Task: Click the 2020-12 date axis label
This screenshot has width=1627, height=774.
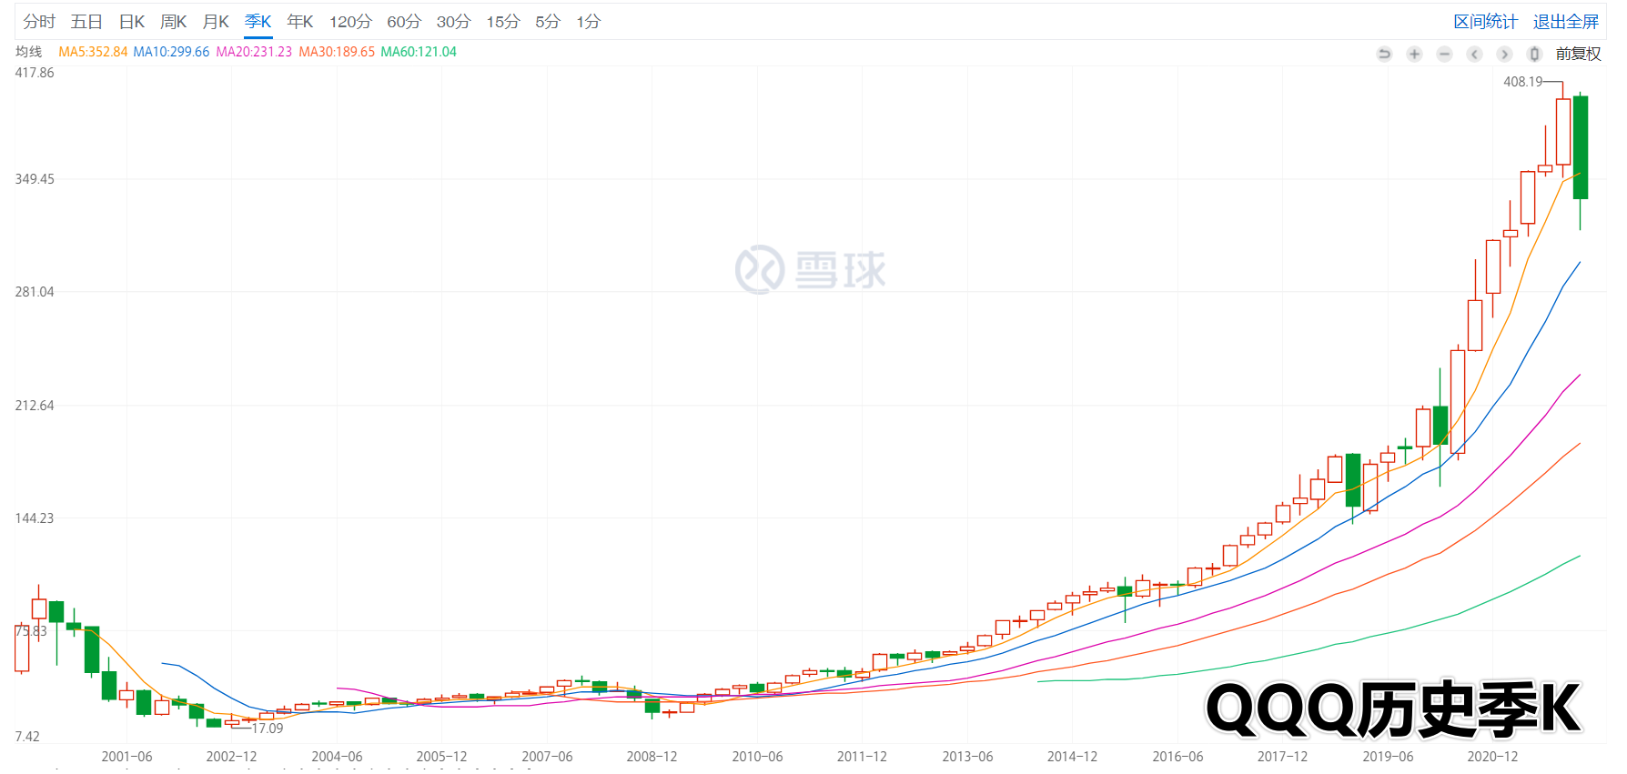Action: [x=1492, y=757]
